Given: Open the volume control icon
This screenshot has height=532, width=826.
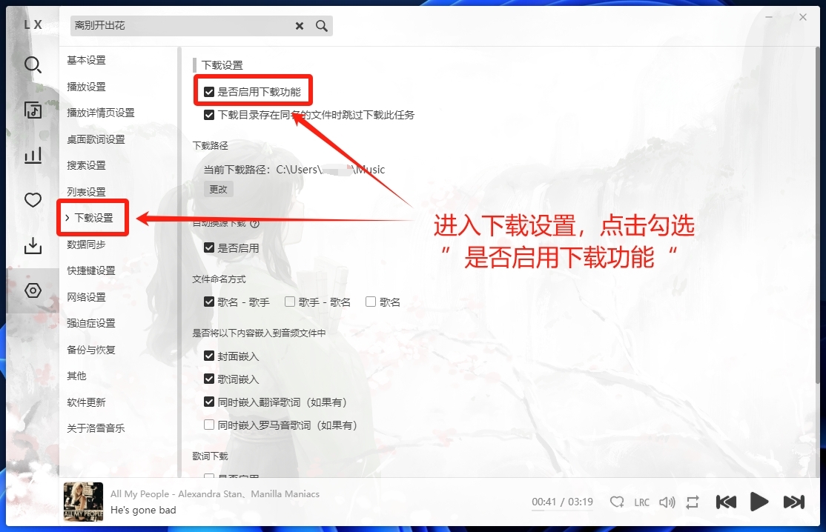Looking at the screenshot, I should click(x=667, y=502).
